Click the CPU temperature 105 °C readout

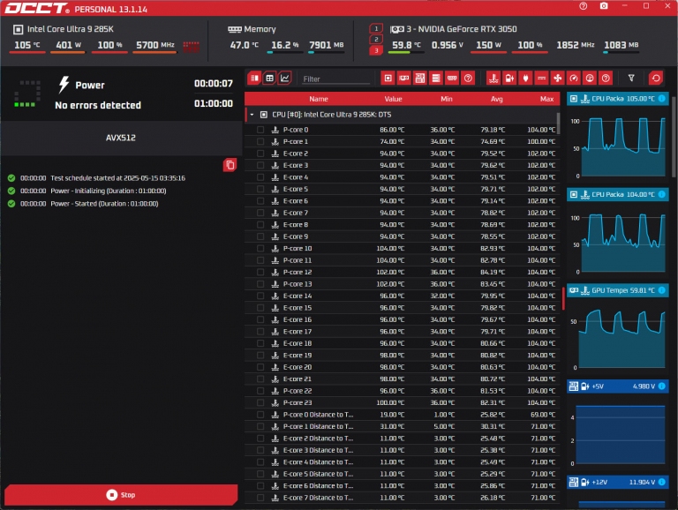(26, 45)
